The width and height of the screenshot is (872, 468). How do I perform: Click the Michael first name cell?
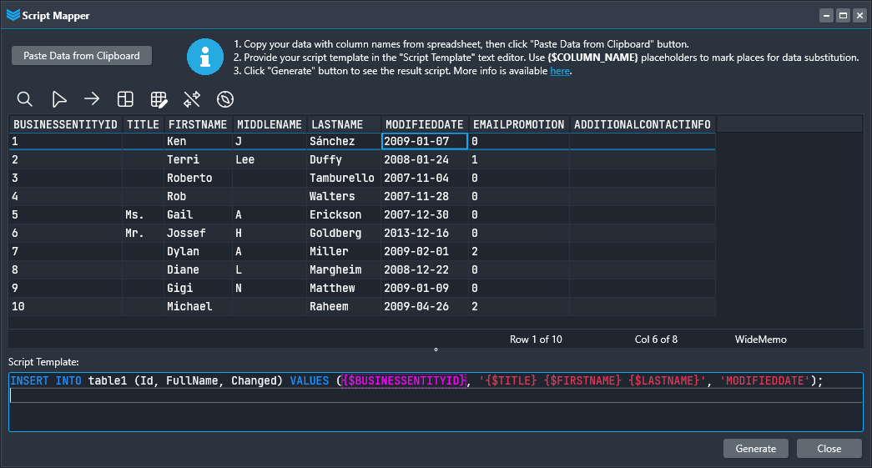tap(198, 306)
